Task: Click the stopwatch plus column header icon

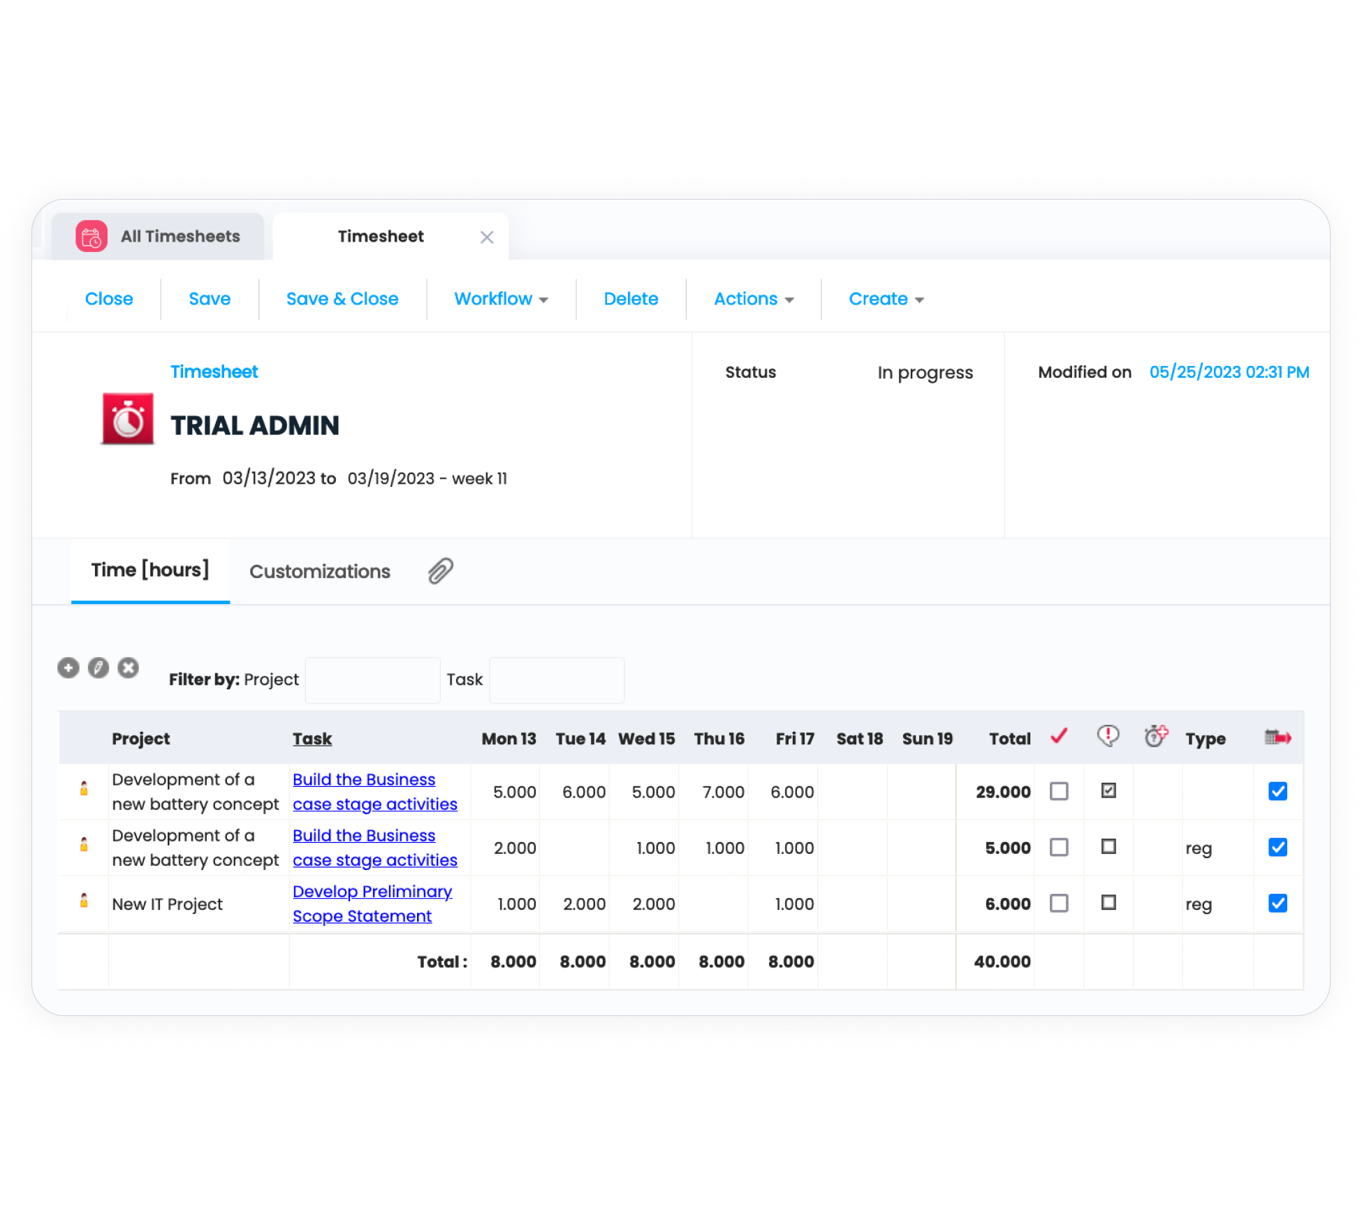Action: [1156, 737]
